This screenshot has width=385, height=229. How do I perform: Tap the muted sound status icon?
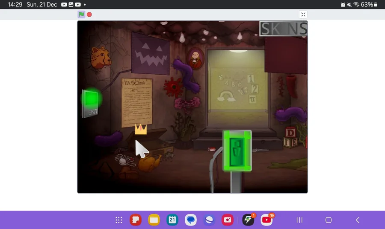tap(349, 5)
